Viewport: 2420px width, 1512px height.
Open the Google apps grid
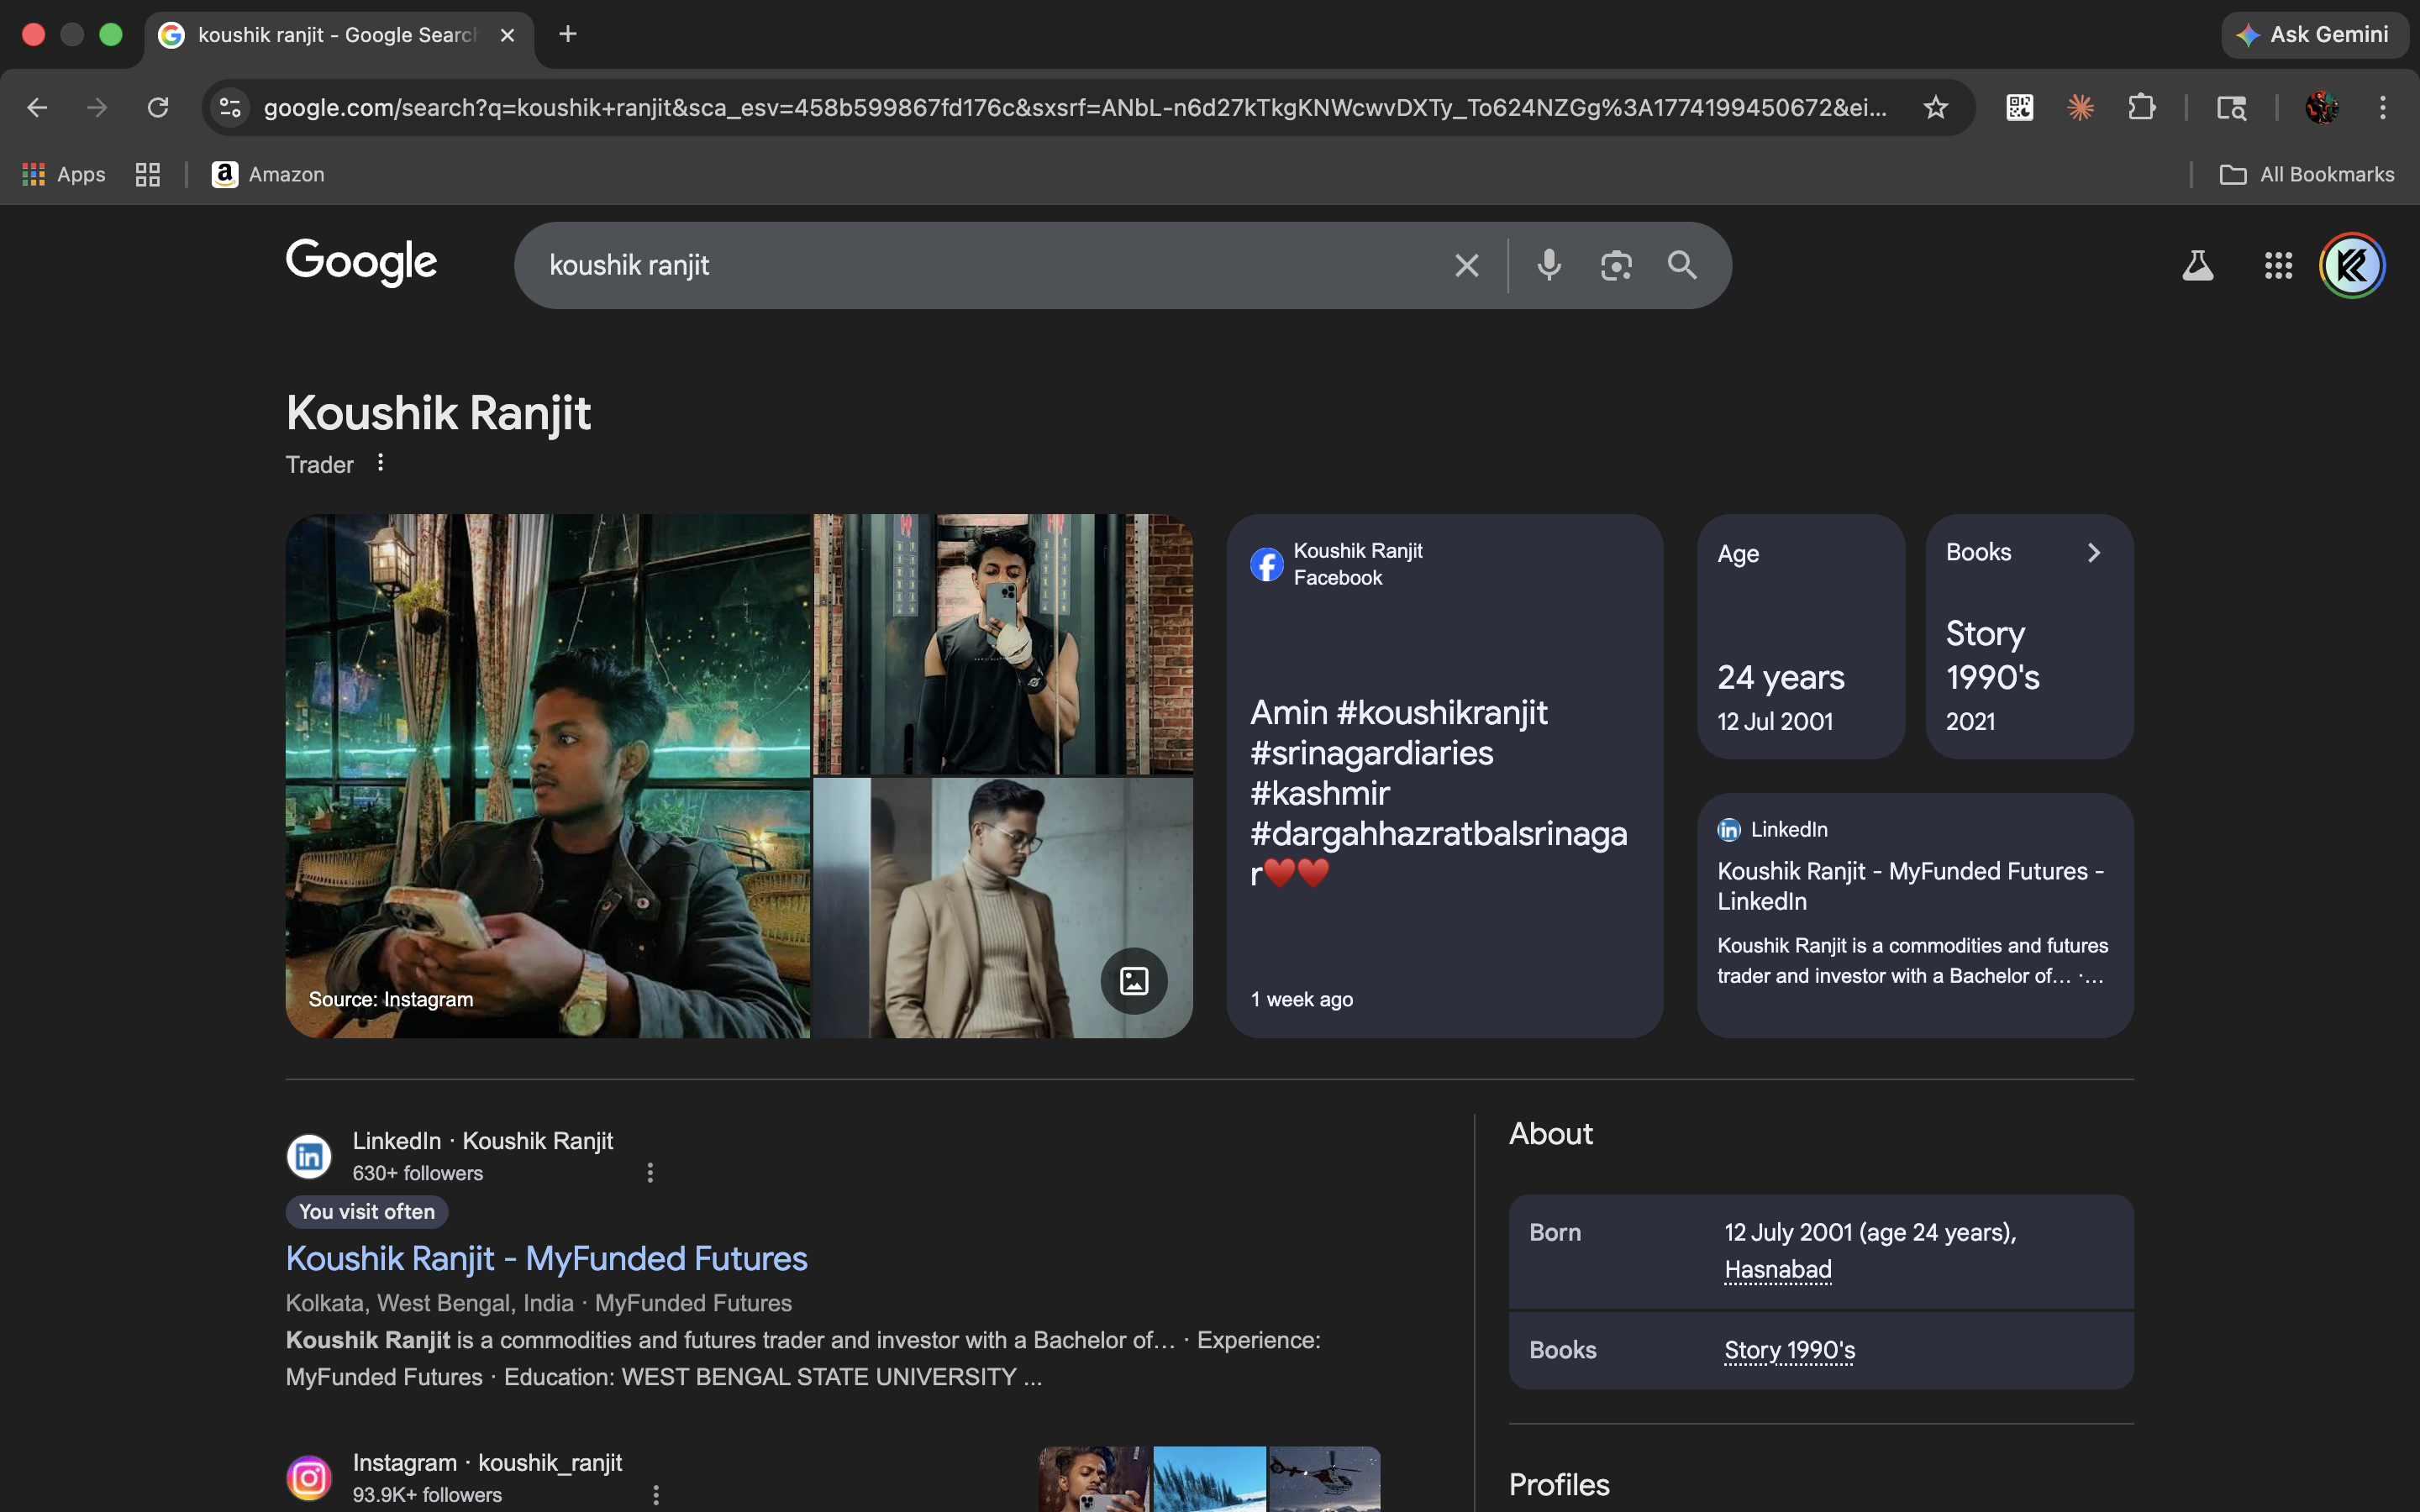coord(2278,265)
